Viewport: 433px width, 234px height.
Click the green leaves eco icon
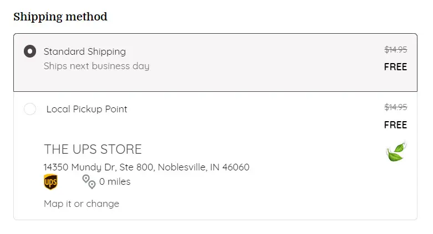coord(396,152)
